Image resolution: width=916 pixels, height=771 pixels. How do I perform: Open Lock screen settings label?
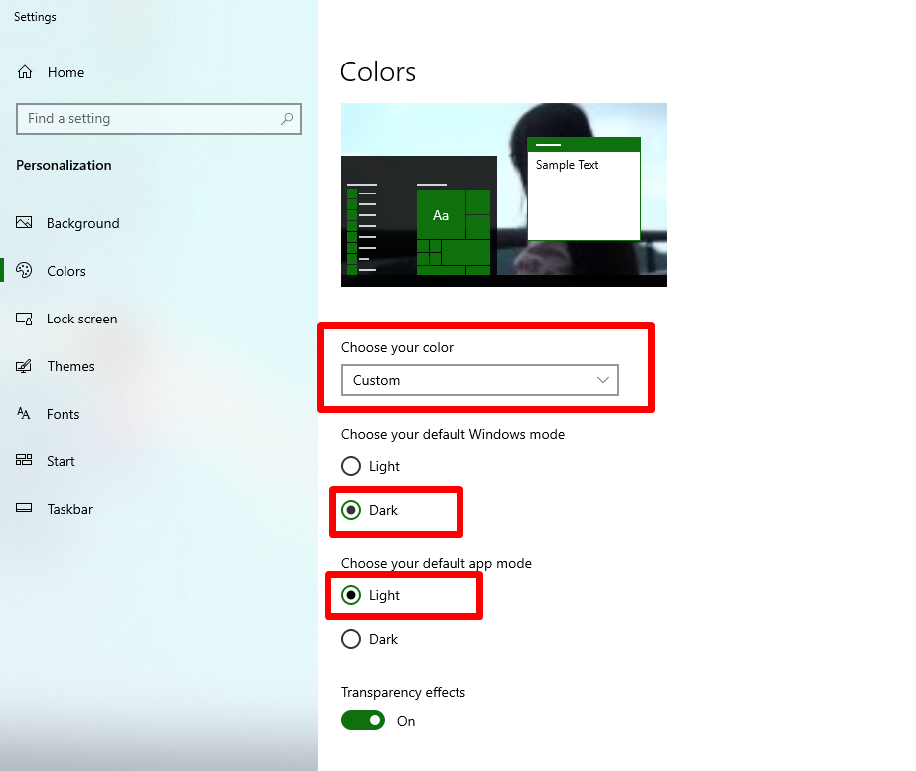click(x=81, y=319)
